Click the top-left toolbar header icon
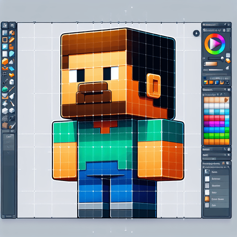Image resolution: width=237 pixels, height=237 pixels. (x=5, y=25)
